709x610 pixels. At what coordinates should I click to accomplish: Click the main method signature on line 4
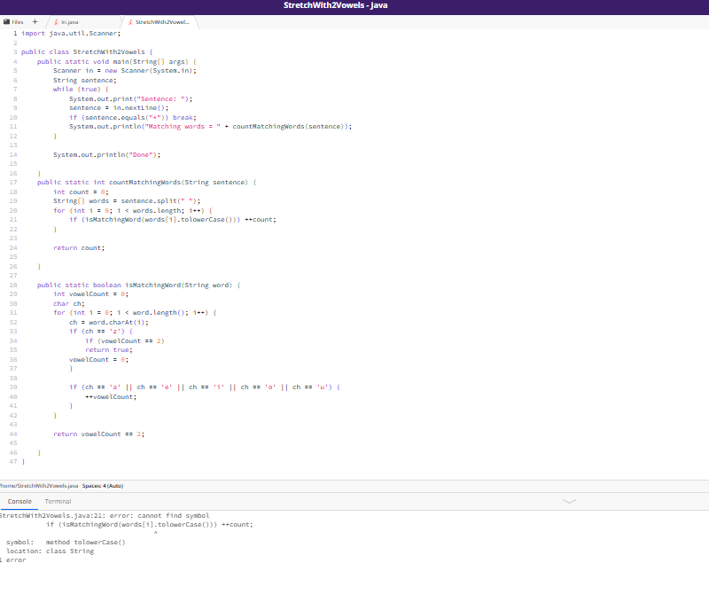[117, 61]
